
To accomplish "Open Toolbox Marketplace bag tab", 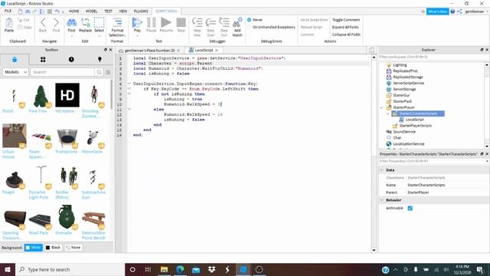I will 15,60.
